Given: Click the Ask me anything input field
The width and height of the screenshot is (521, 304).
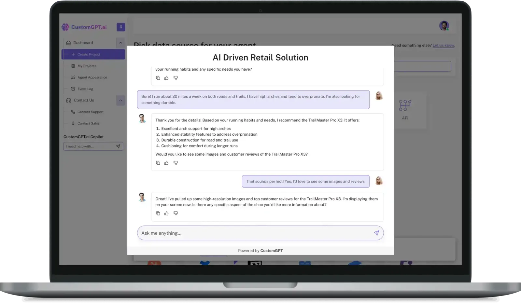Looking at the screenshot, I should coord(260,233).
